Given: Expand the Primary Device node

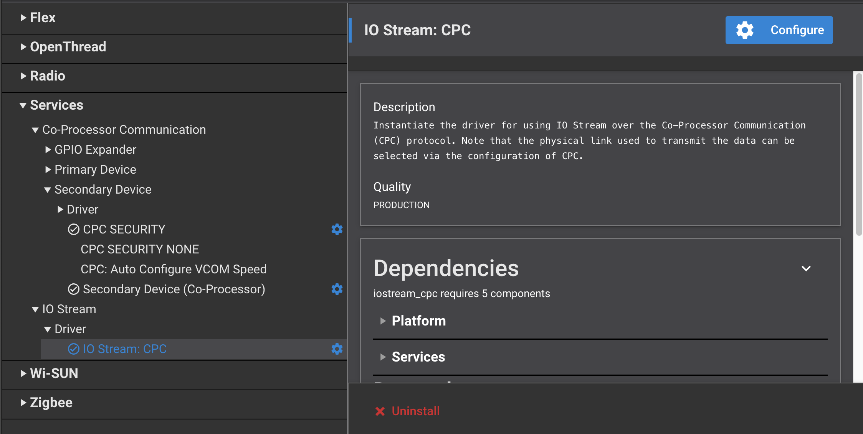Looking at the screenshot, I should 48,169.
